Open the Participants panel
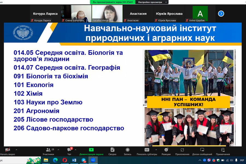 [x=48, y=150]
